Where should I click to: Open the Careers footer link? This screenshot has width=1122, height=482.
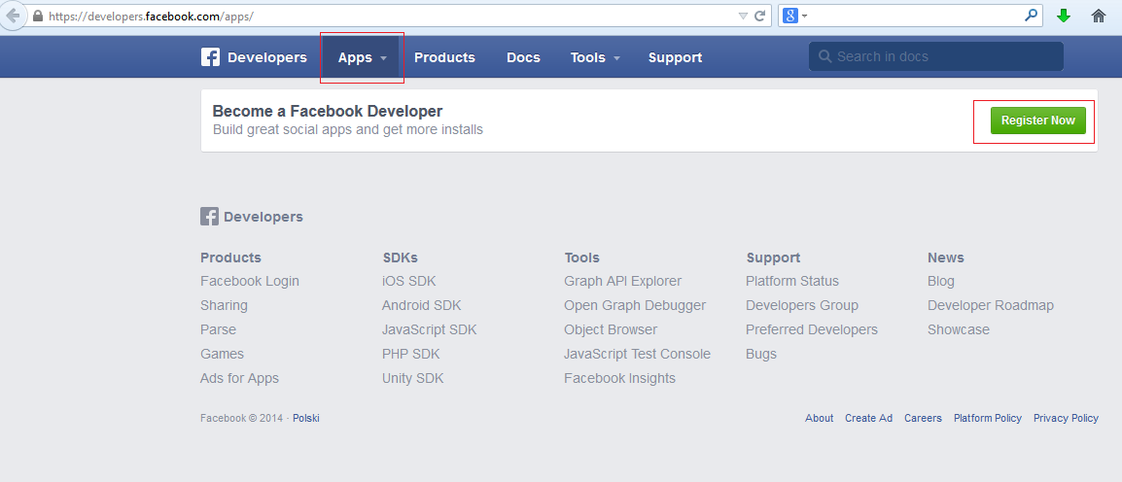(923, 419)
